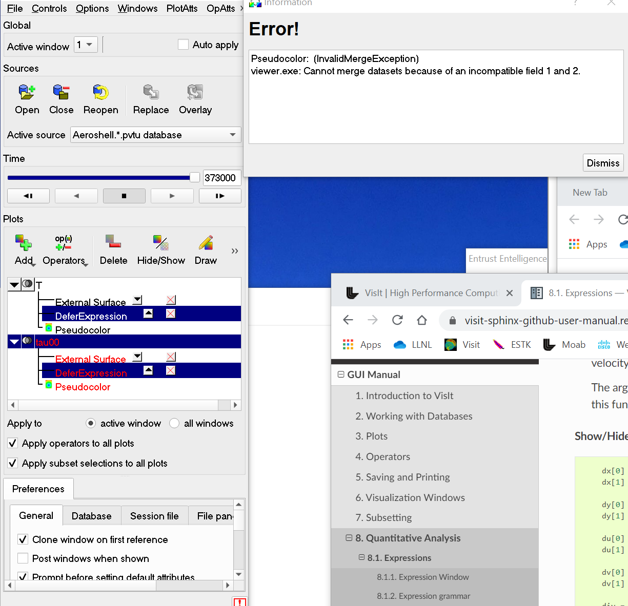Switch to the Database preferences tab
The height and width of the screenshot is (606, 628).
(x=92, y=516)
